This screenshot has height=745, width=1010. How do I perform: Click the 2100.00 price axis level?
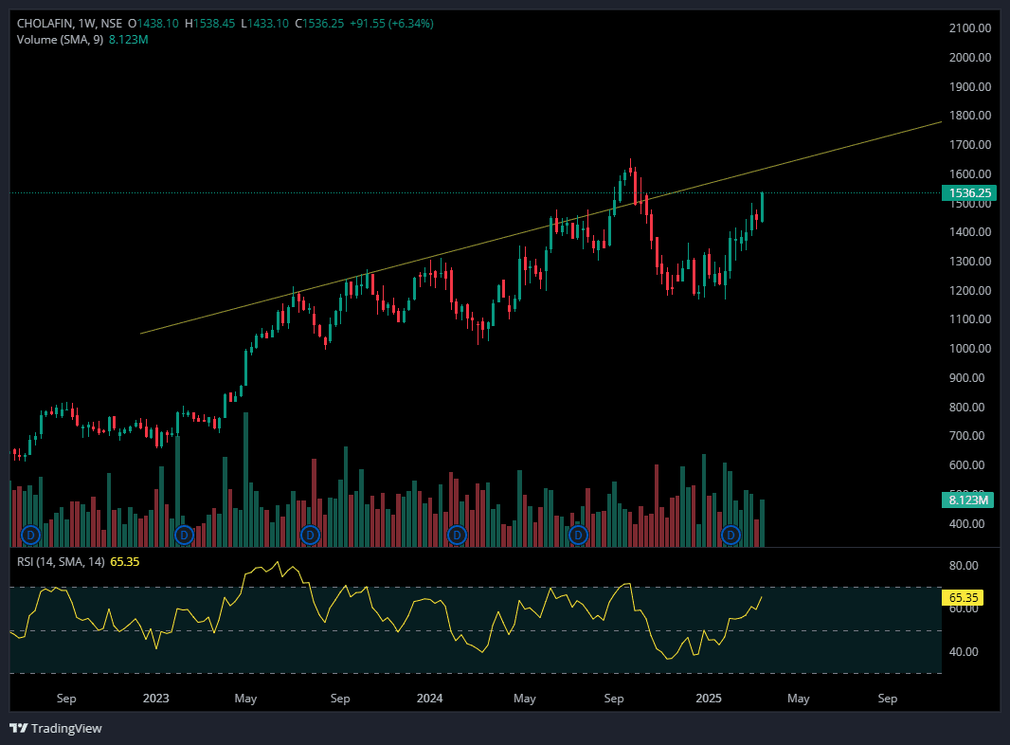point(970,27)
